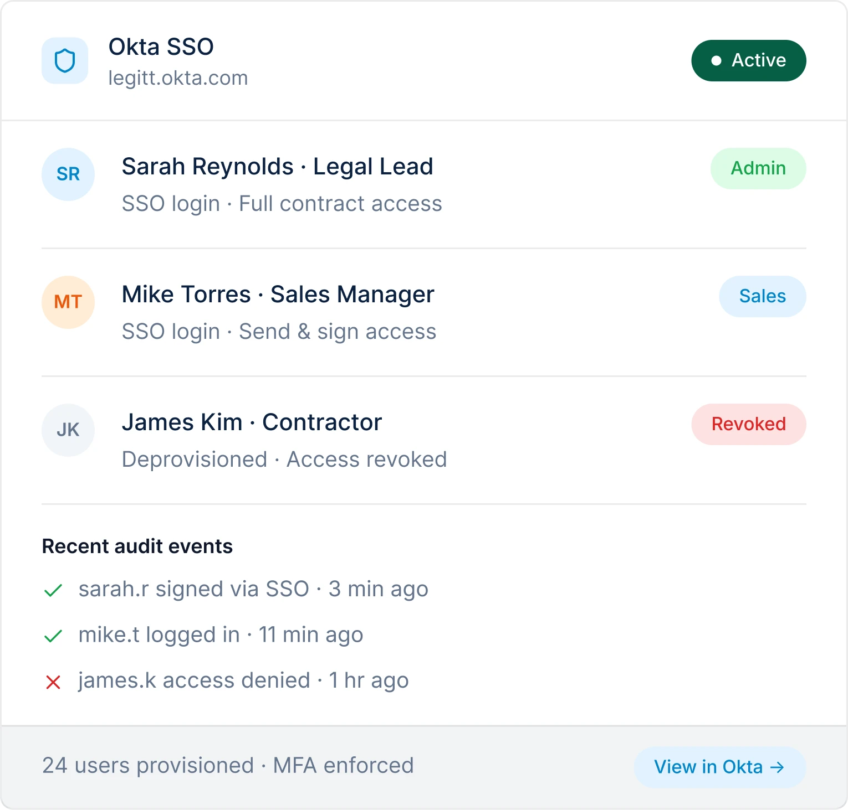Screen dimensions: 848x810
Task: Expand James Kim's Revoked status
Action: (748, 424)
